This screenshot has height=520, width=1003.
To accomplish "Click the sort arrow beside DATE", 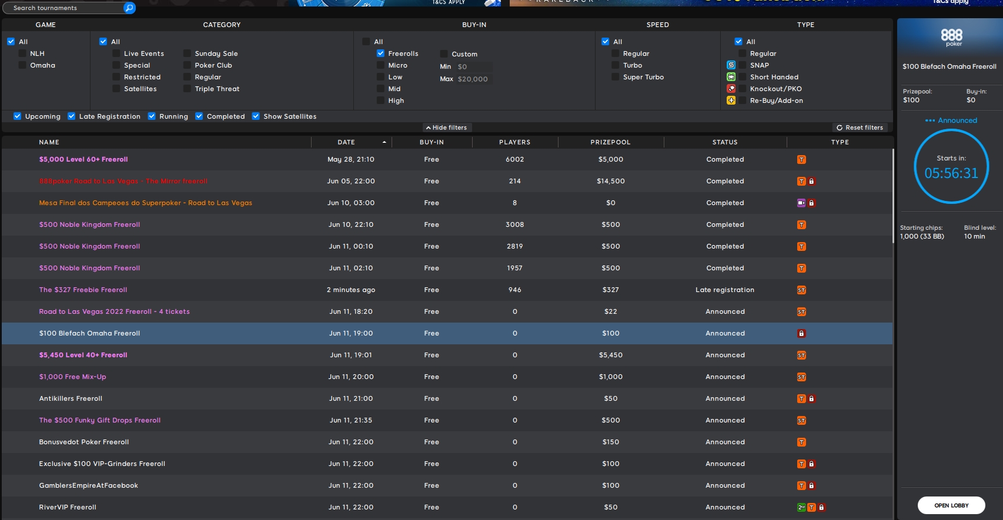I will point(384,142).
